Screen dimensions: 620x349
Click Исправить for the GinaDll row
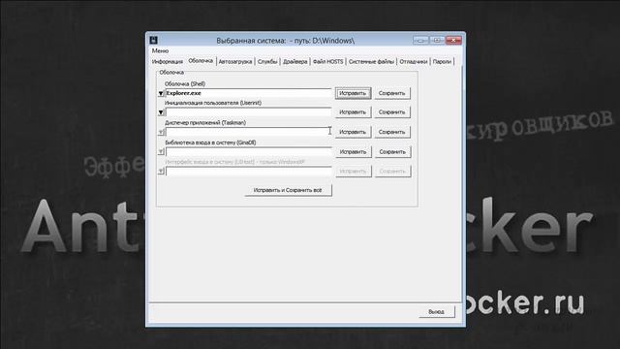point(353,152)
